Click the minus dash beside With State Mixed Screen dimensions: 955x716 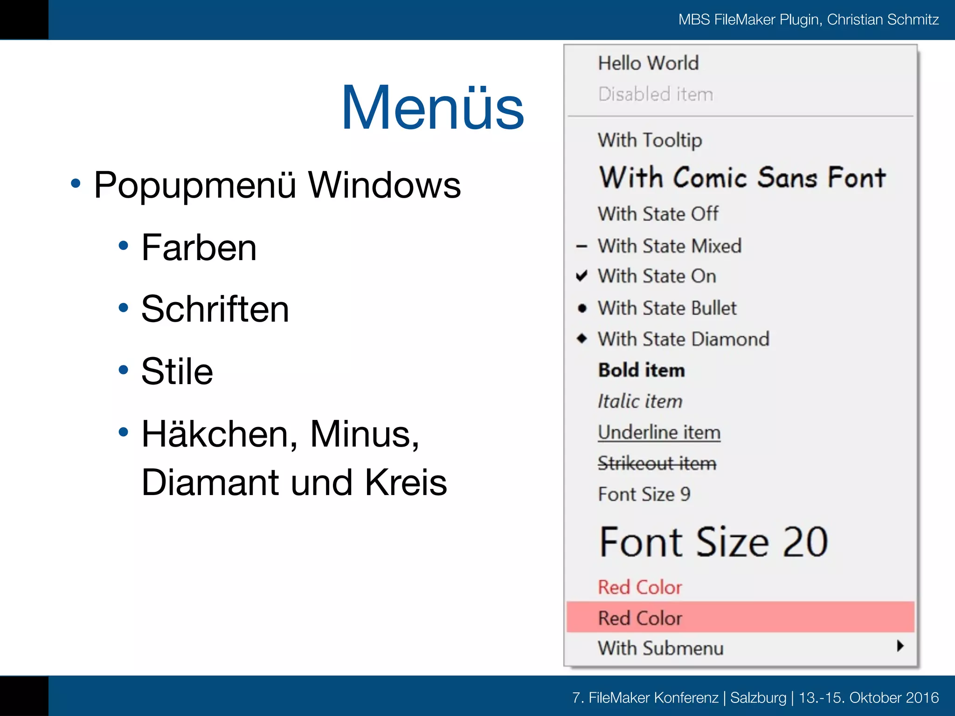point(581,246)
